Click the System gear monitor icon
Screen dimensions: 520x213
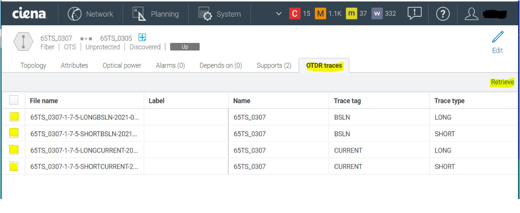click(x=205, y=14)
